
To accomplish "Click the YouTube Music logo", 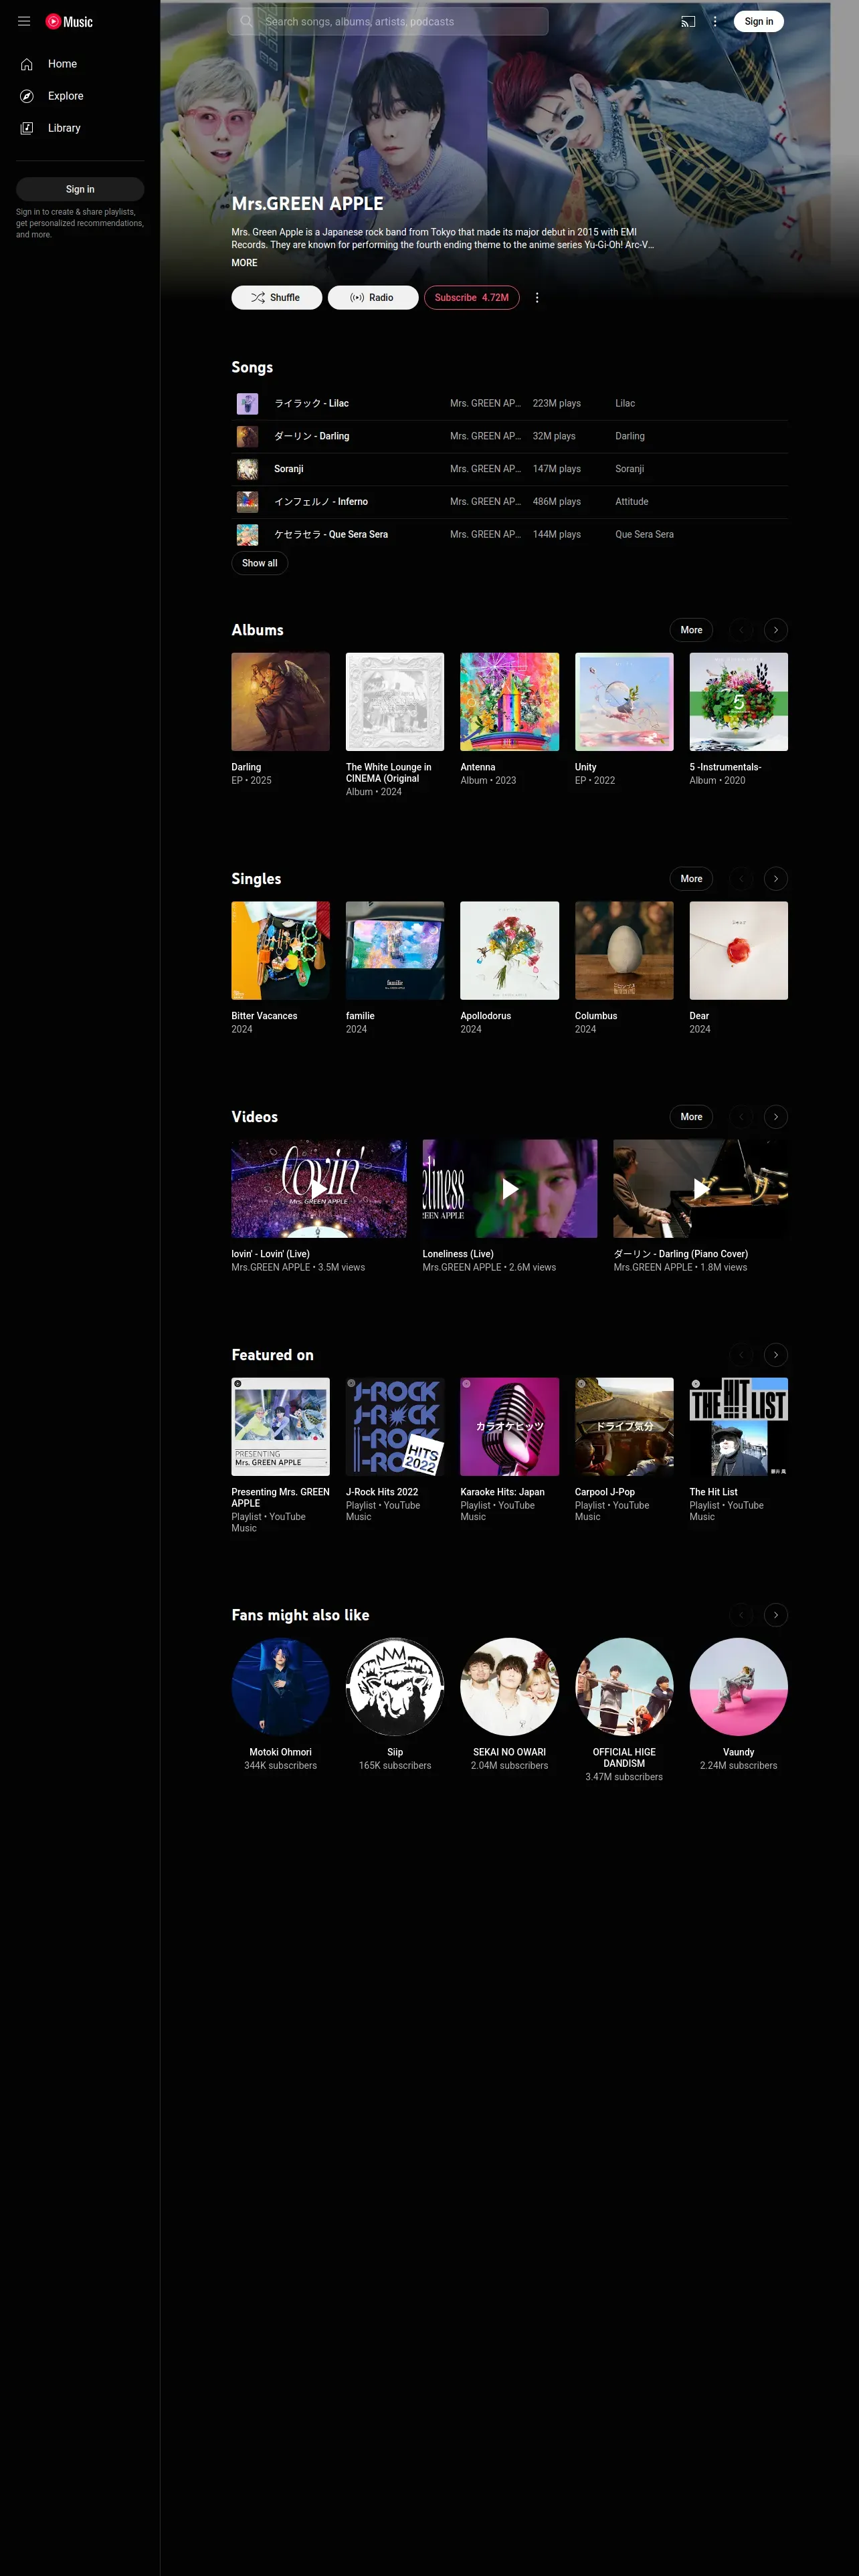I will pyautogui.click(x=69, y=21).
